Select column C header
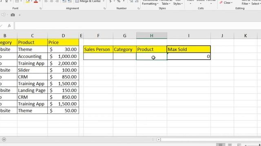Screen dimensions: 261x146 click(x=32, y=36)
